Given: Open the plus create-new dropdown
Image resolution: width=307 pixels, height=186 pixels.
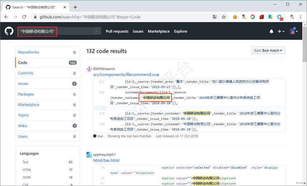Looking at the screenshot, I should (281, 32).
